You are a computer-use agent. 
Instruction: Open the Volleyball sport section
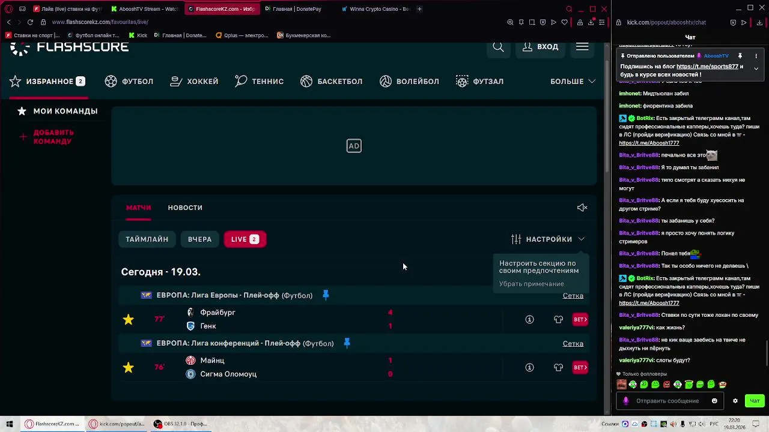point(409,82)
